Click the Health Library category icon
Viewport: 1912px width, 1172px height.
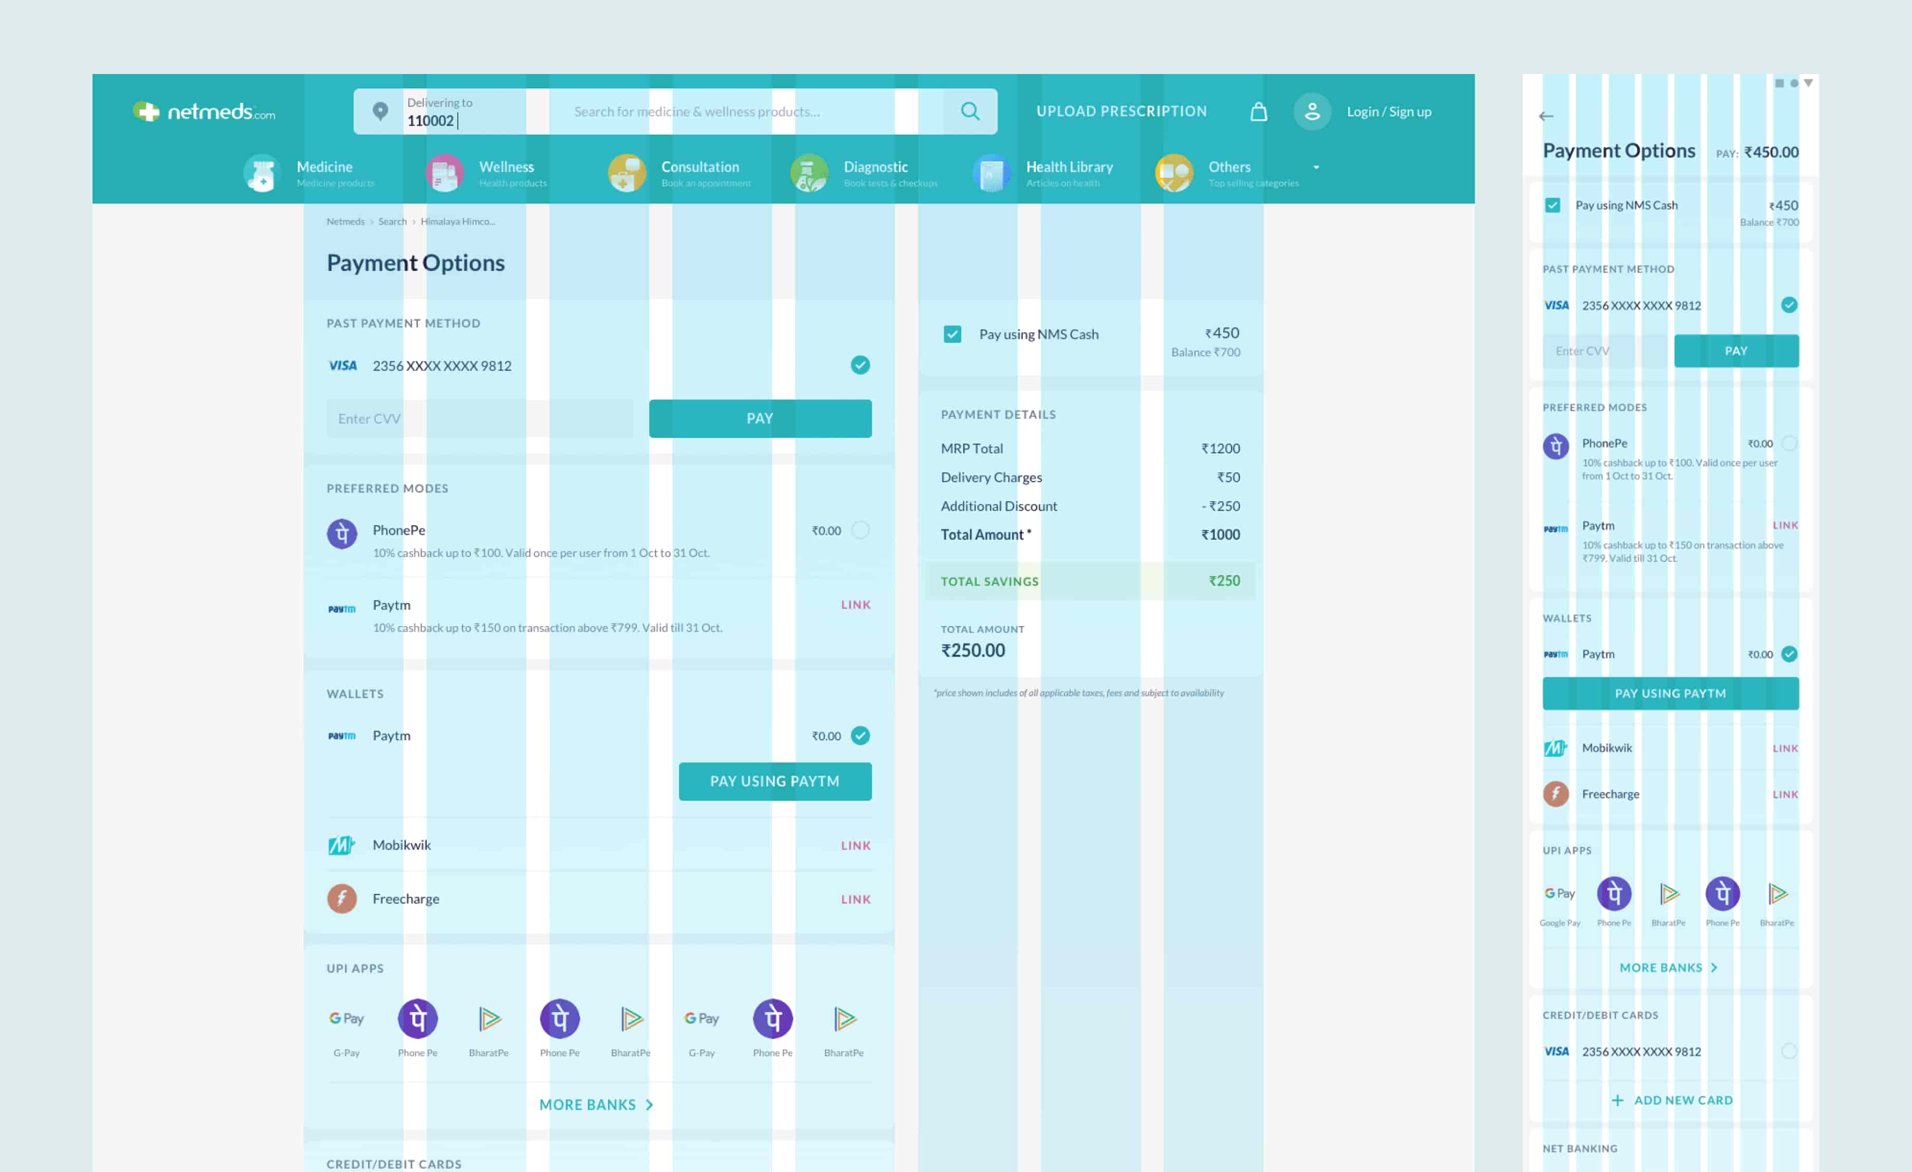(x=991, y=173)
